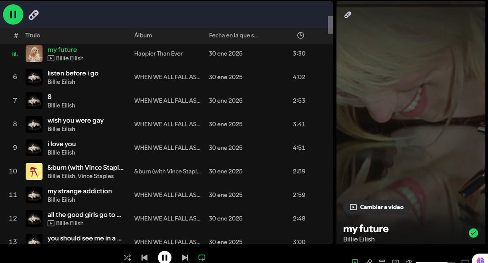Image resolution: width=488 pixels, height=263 pixels.
Task: Toggle the green repeat button
Action: 202,257
